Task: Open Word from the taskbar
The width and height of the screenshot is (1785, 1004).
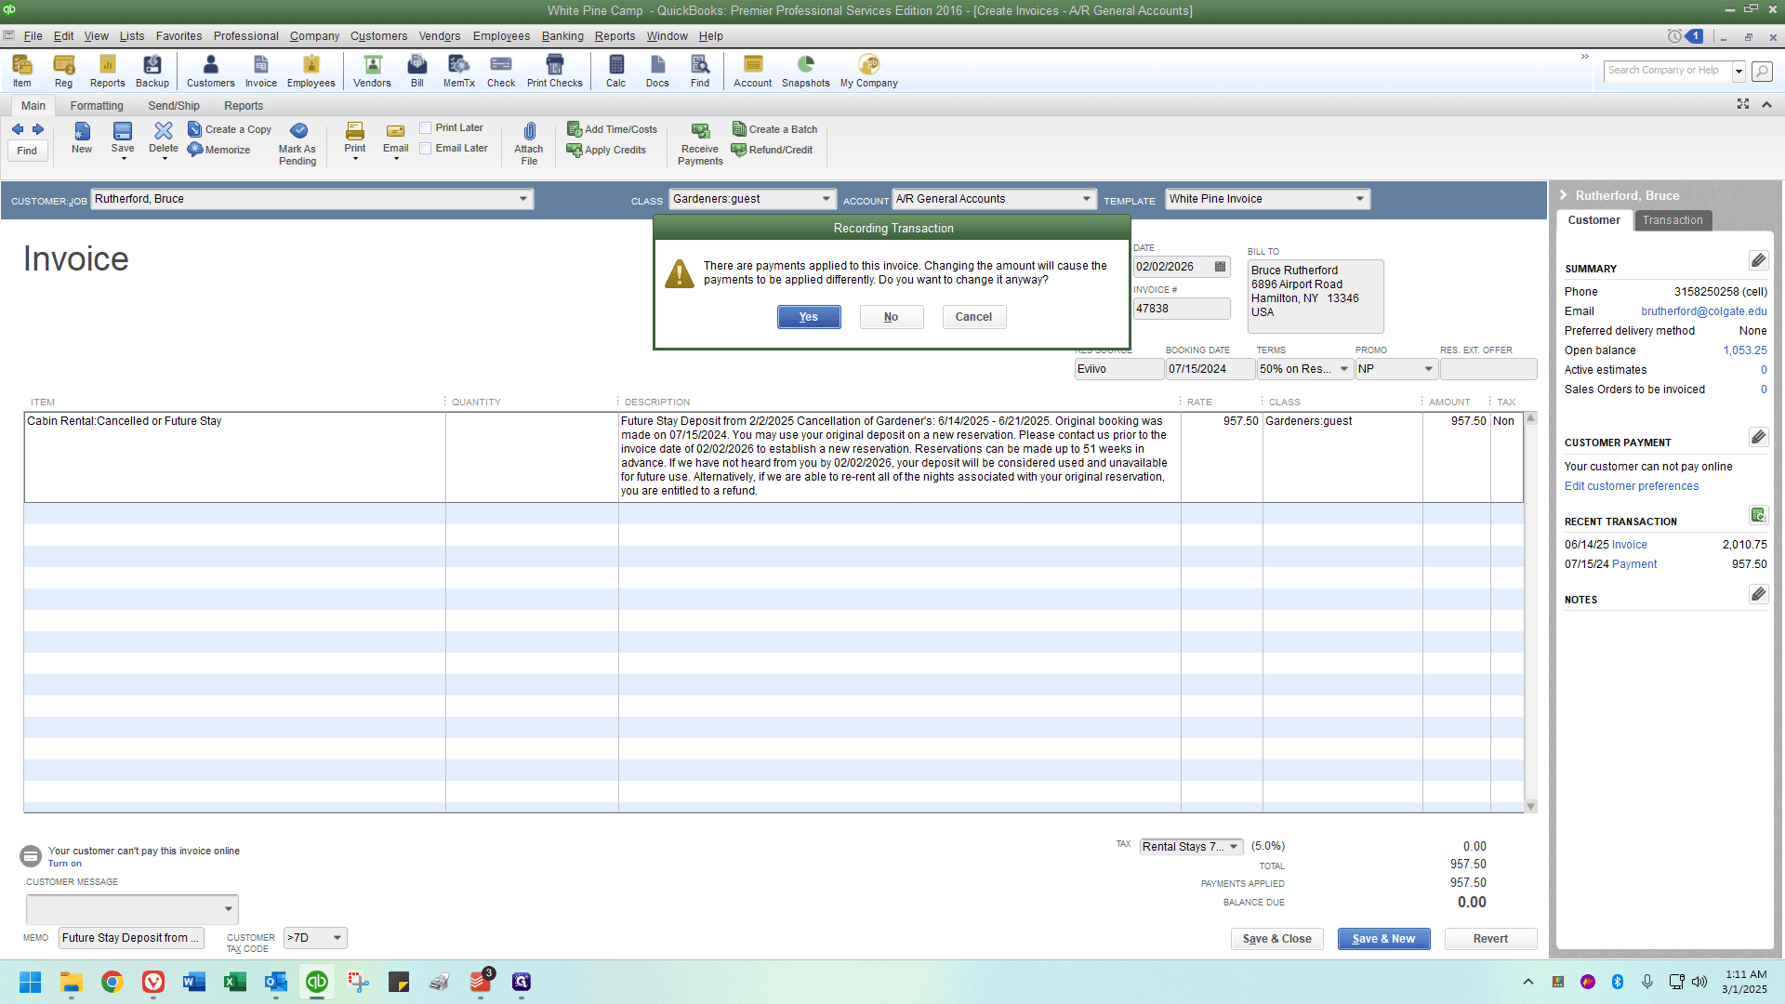Action: (194, 982)
